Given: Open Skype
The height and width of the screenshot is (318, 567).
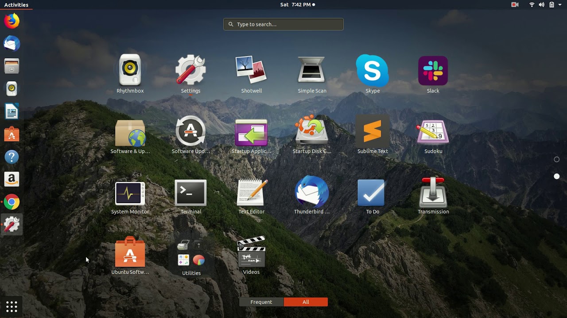Looking at the screenshot, I should point(373,74).
